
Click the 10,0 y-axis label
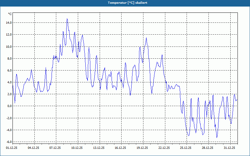pos(9,46)
